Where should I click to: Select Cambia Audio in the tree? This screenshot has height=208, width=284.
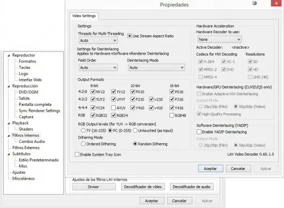tap(32, 141)
